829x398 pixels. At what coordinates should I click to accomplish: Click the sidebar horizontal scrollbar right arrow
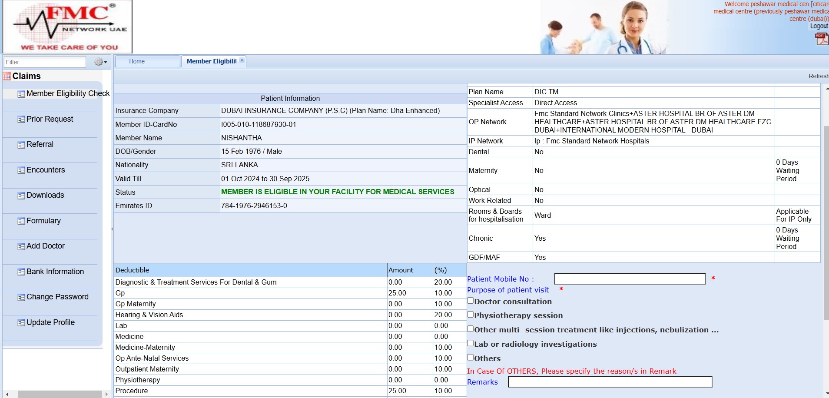(x=106, y=394)
